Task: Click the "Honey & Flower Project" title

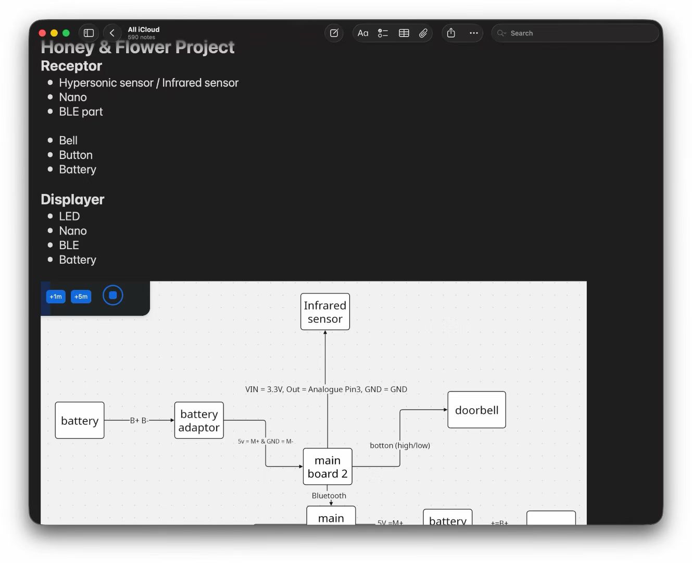Action: (x=137, y=47)
